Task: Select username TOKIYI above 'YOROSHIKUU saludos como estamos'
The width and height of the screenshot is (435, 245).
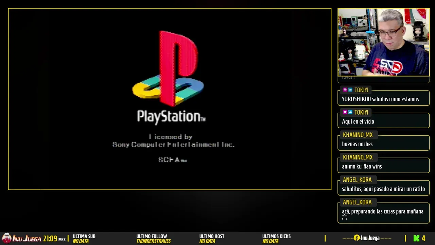Action: point(361,90)
